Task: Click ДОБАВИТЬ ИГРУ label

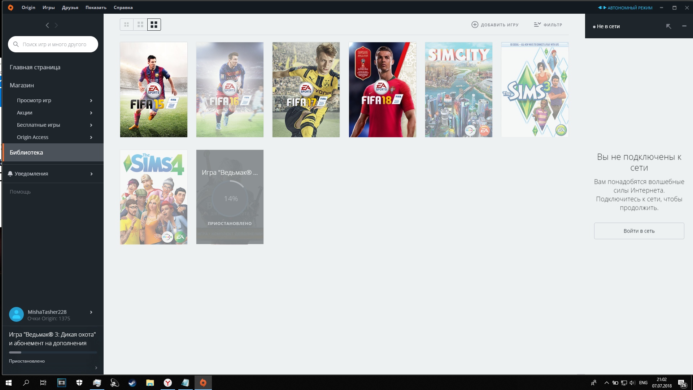Action: 500,25
